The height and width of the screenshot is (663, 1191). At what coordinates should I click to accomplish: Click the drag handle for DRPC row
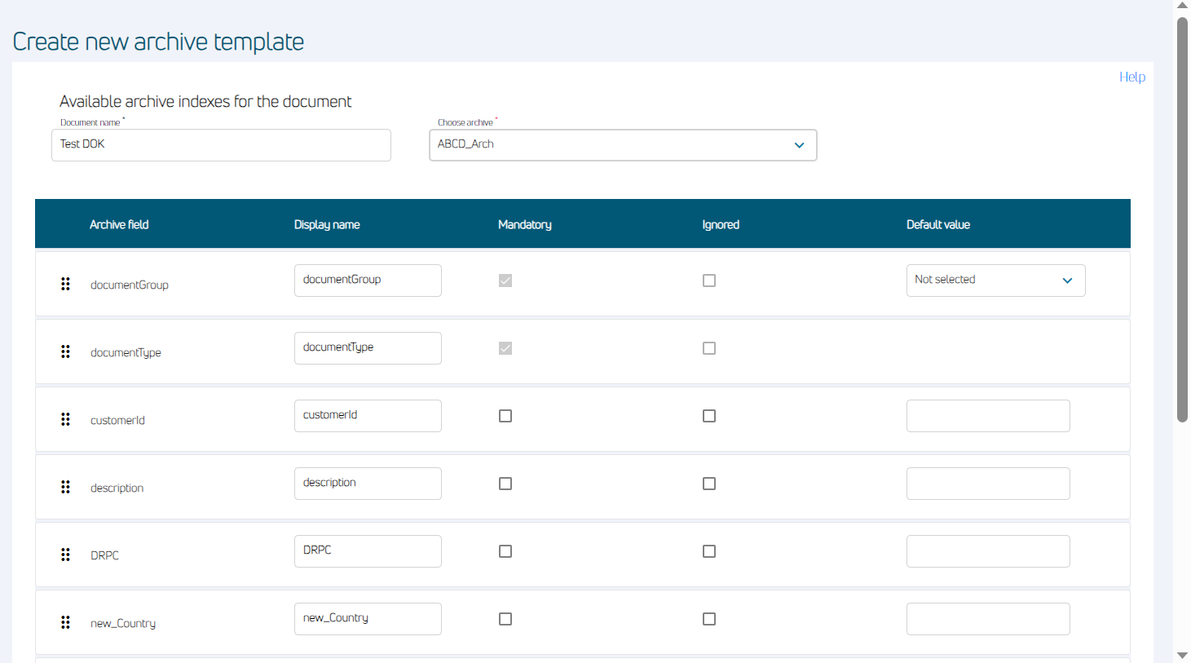pyautogui.click(x=65, y=555)
